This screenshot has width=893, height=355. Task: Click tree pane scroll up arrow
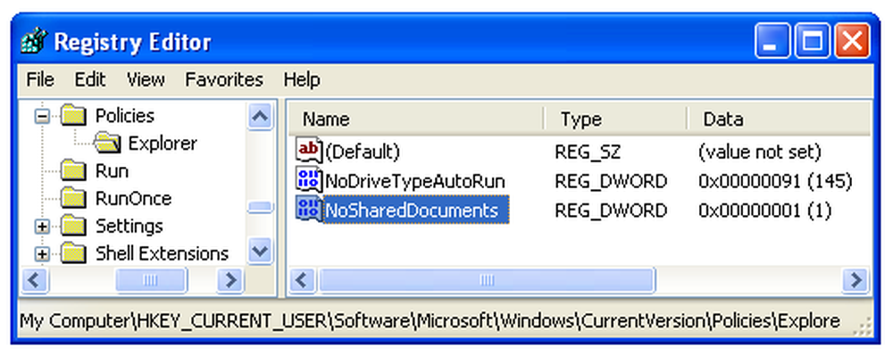(260, 117)
